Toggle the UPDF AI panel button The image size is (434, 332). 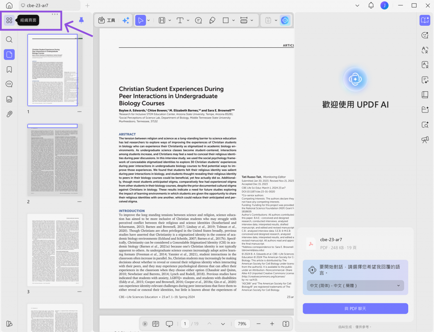285,20
